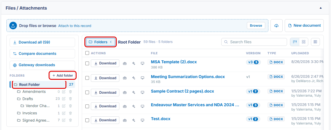Click briefcase icon for Test.docx
331x130 pixels.
click(x=125, y=120)
